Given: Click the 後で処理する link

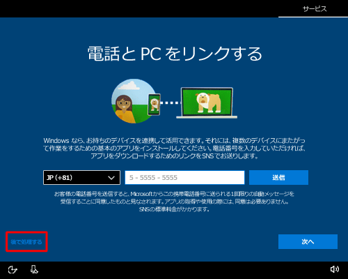Looking at the screenshot, I should pos(26,242).
